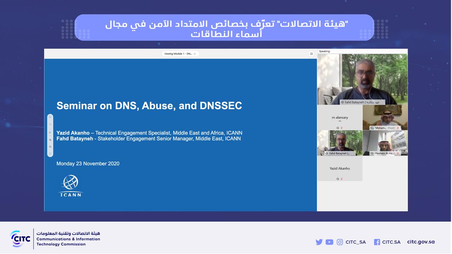Viewport: 452px width, 254px height.
Task: Go to the next slide with the down chevron
Action: pyautogui.click(x=50, y=135)
